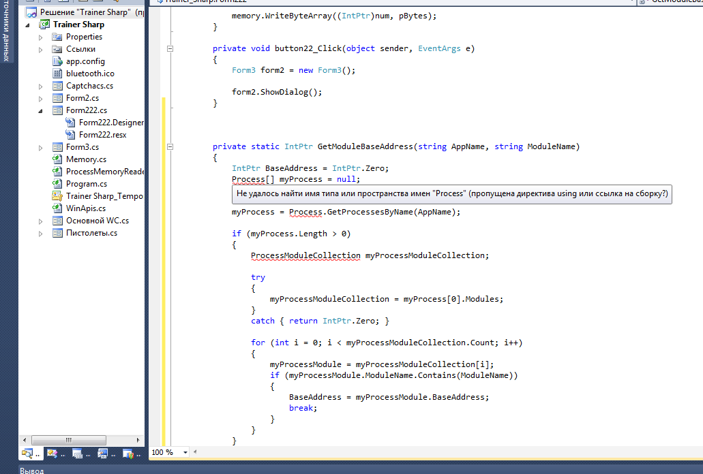The height and width of the screenshot is (474, 703).
Task: Collapse the button22_Click method outline
Action: [x=170, y=48]
